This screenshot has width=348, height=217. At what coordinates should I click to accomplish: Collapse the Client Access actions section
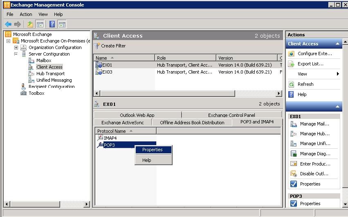click(x=337, y=44)
